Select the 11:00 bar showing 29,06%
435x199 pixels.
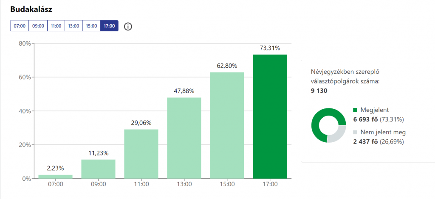point(141,154)
